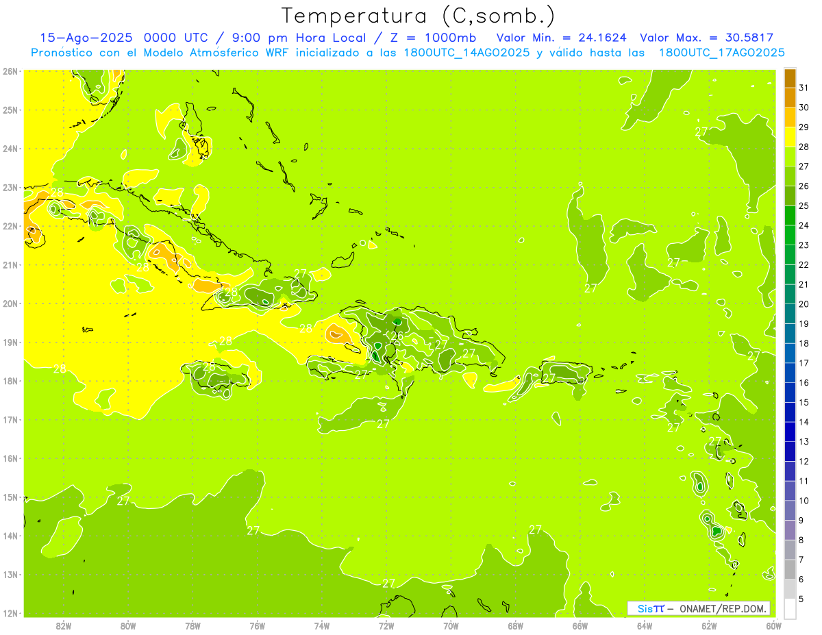Image resolution: width=822 pixels, height=635 pixels.
Task: Click the latitude label "19N"
Action: (x=10, y=342)
